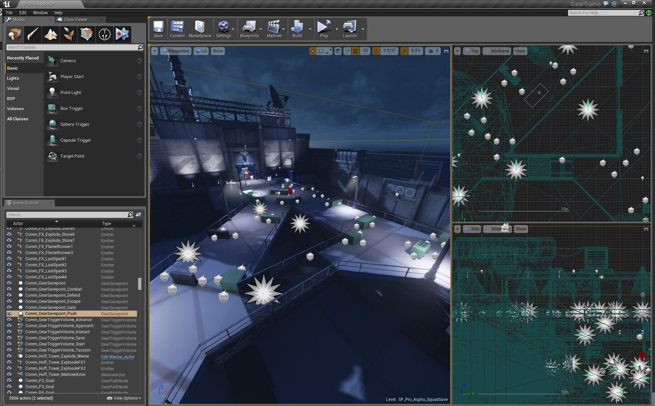Toggle visibility of Comm_P2_Goal
Viewport: 655px width, 406px height.
click(x=9, y=380)
